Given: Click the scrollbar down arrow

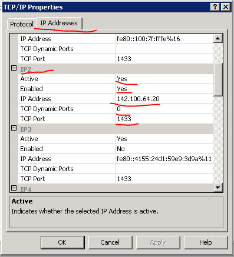Looking at the screenshot, I should (218, 188).
